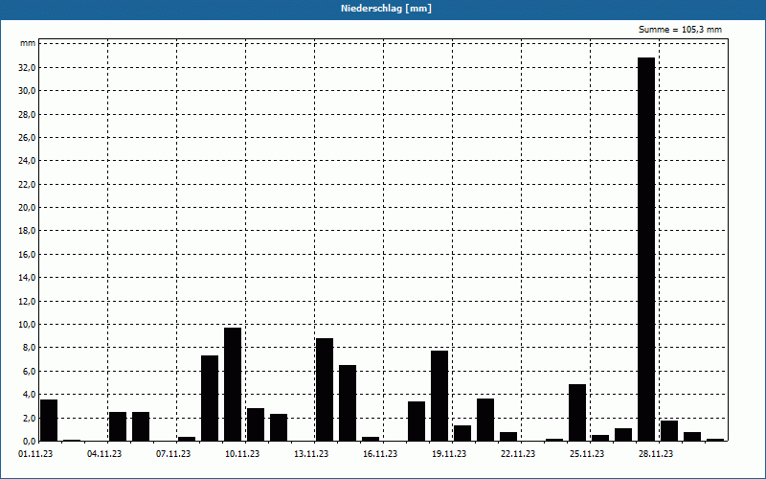Click the 'Niederschlag [mm]' chart title
Image resolution: width=766 pixels, height=479 pixels.
pos(386,9)
